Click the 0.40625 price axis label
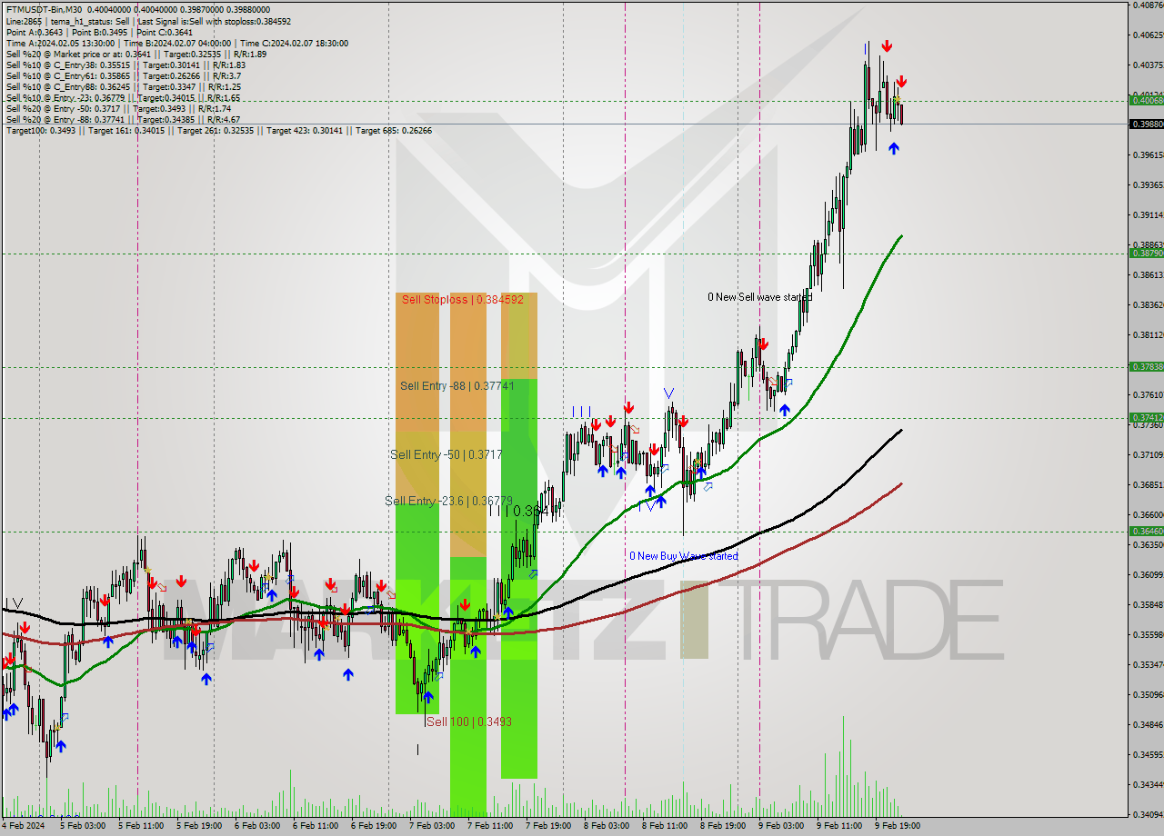The width and height of the screenshot is (1164, 836). 1148,35
